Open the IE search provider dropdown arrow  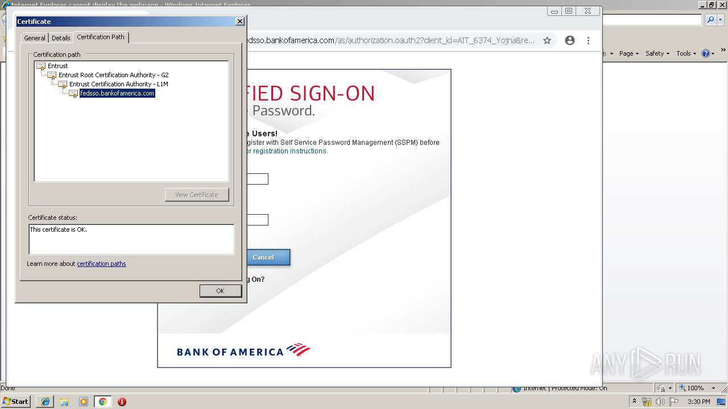coord(720,20)
